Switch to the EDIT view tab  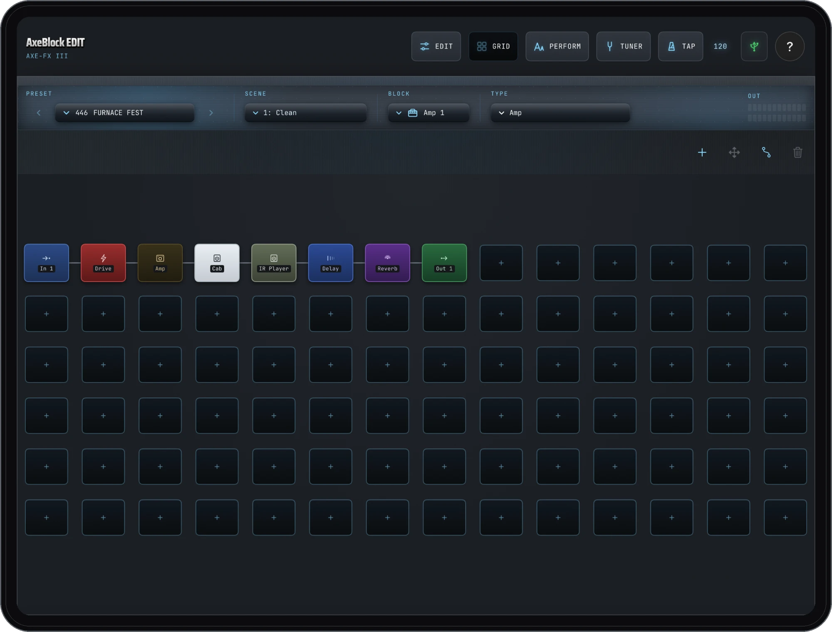coord(436,47)
